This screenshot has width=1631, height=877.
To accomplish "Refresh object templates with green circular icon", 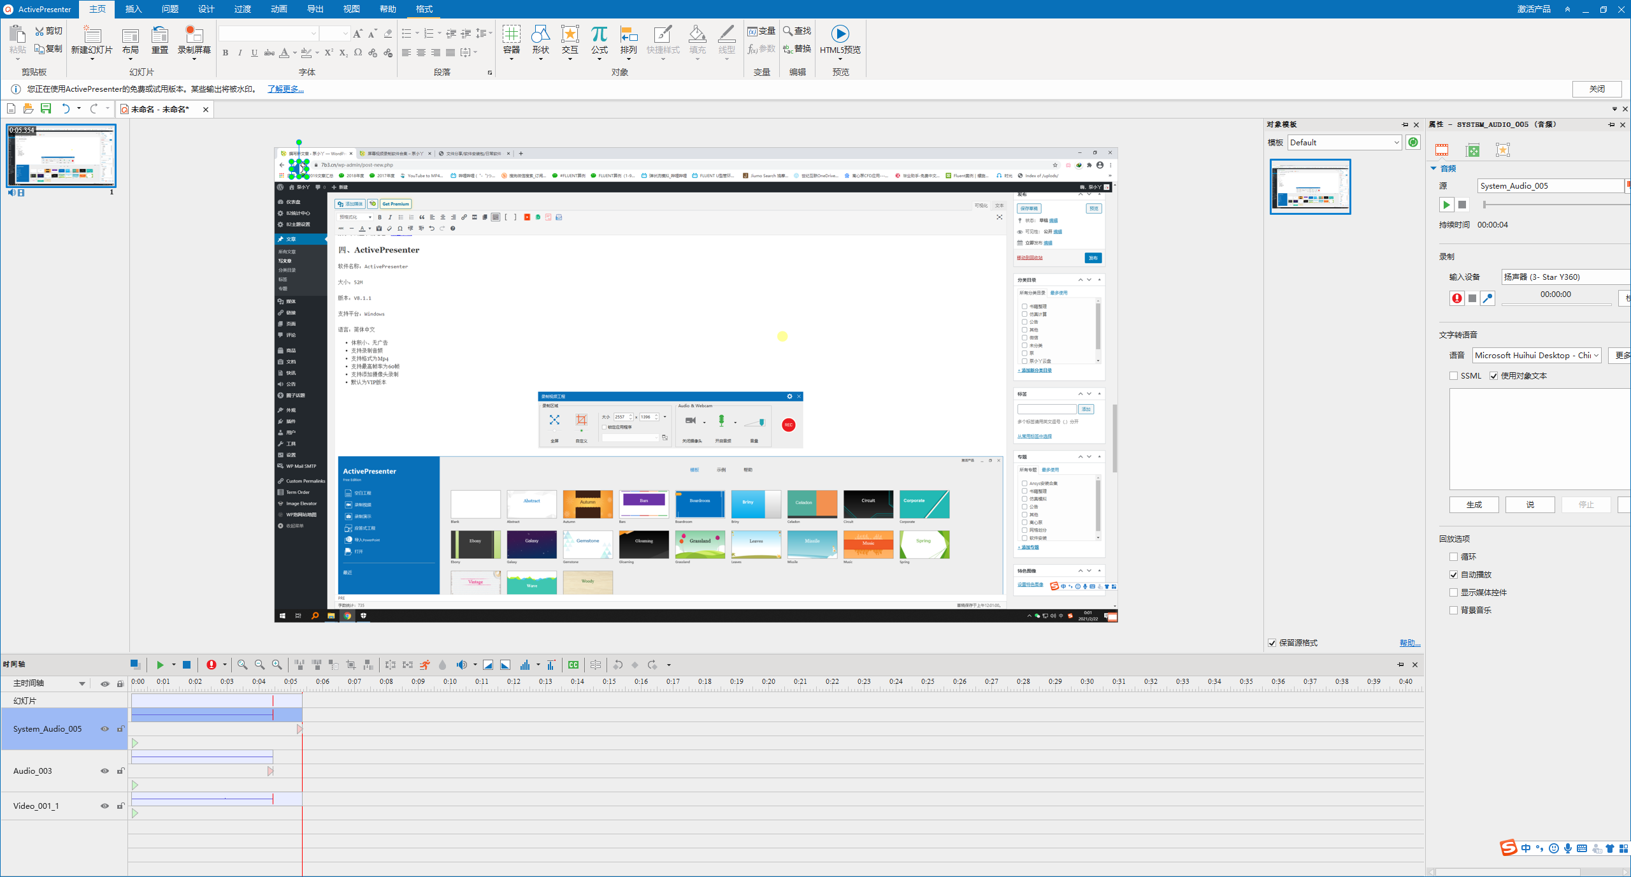I will coord(1413,142).
